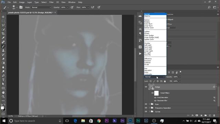Toggle lock transparent pixels

click(x=151, y=81)
